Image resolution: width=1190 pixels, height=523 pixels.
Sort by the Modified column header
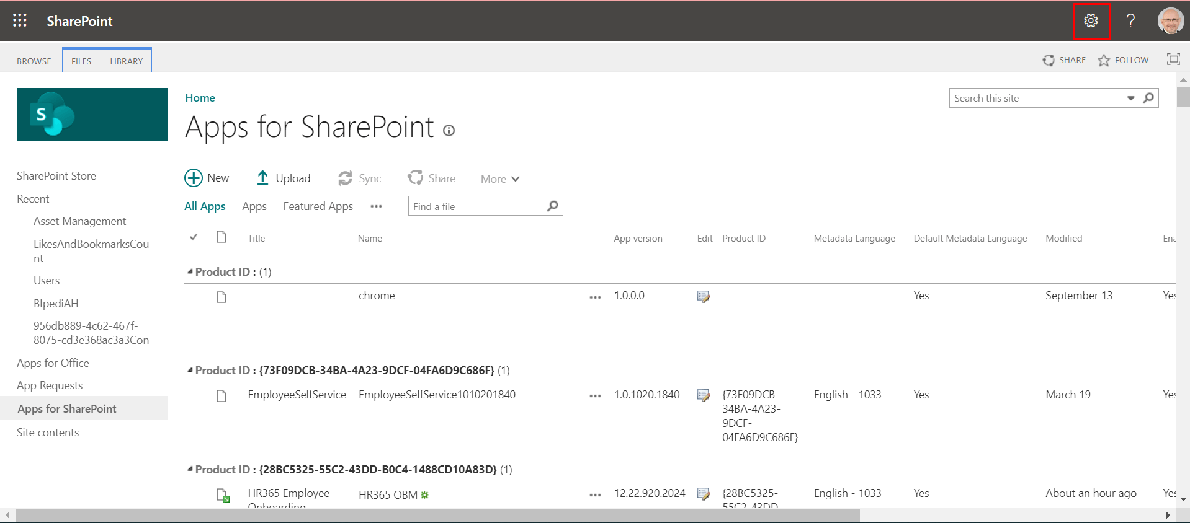(1063, 239)
